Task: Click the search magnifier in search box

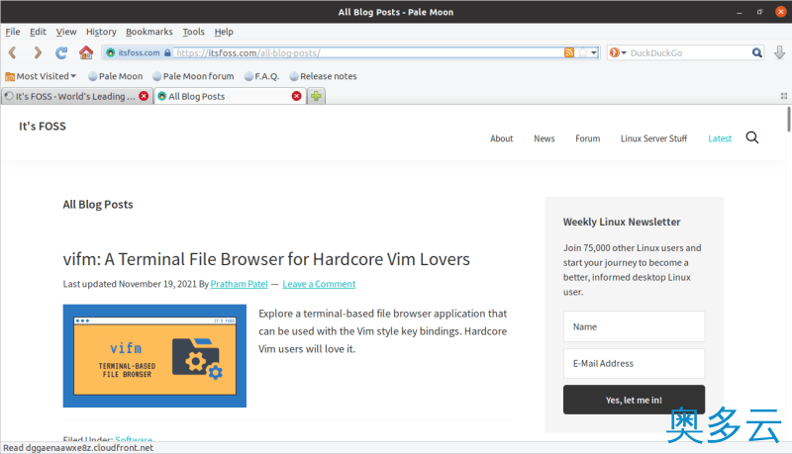Action: click(756, 52)
